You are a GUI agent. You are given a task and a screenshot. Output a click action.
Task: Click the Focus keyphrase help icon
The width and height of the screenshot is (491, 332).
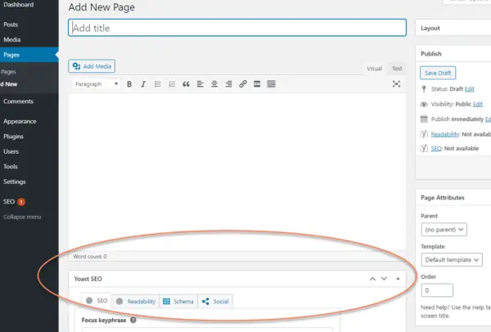tap(133, 320)
